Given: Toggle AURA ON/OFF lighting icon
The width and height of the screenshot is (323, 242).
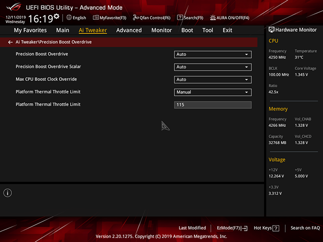Looking at the screenshot, I should point(213,18).
